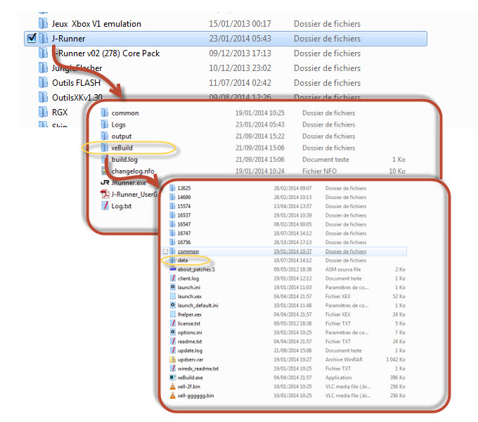
Task: Select the launch_default.ini file name
Action: click(x=198, y=305)
